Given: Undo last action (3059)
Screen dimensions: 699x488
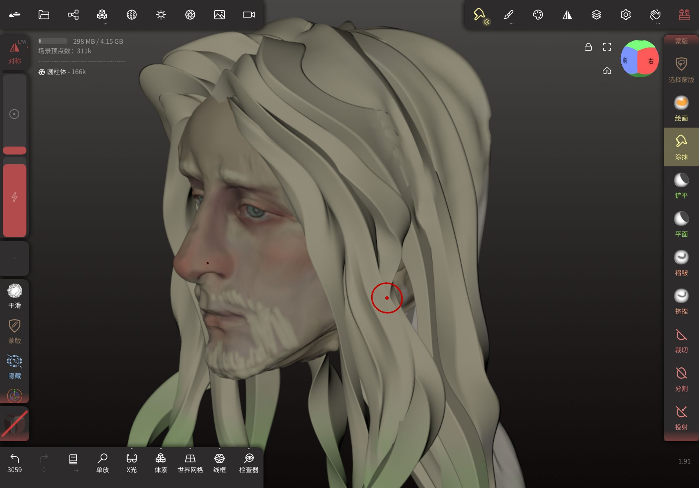Looking at the screenshot, I should pos(15,463).
